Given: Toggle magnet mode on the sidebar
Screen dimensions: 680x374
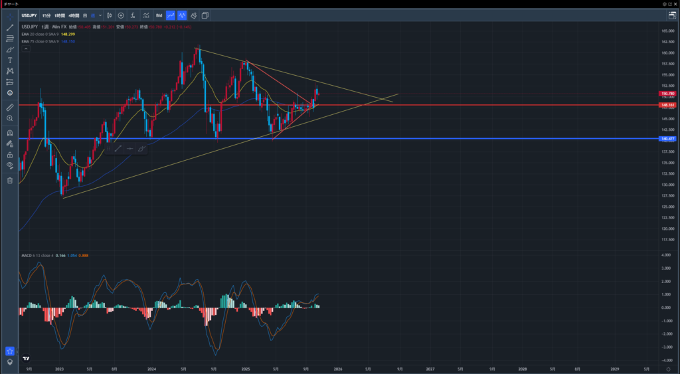Looking at the screenshot, I should (10, 133).
